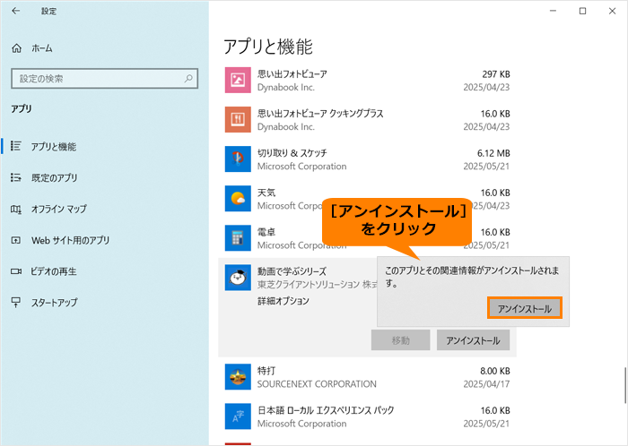Confirm アンインストール in the popup
Viewport: 628px width, 446px height.
pos(525,308)
